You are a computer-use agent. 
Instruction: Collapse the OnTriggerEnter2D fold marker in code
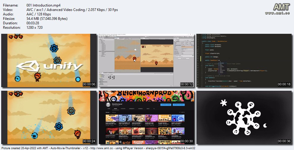(201, 86)
